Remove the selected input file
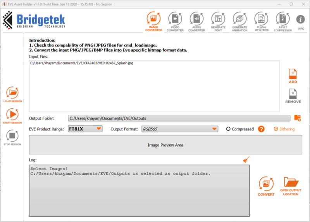The image size is (310, 222). tap(293, 96)
